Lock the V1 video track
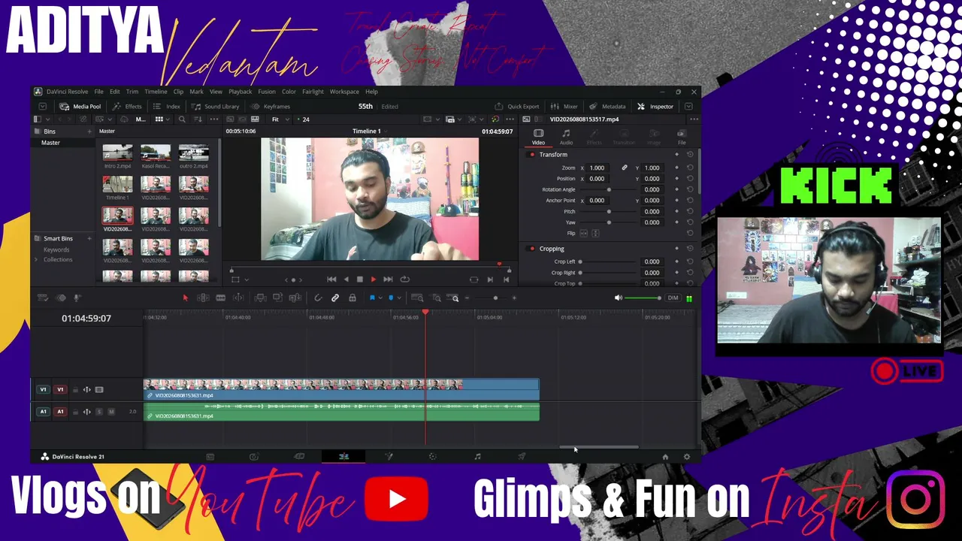The image size is (962, 541). point(75,390)
